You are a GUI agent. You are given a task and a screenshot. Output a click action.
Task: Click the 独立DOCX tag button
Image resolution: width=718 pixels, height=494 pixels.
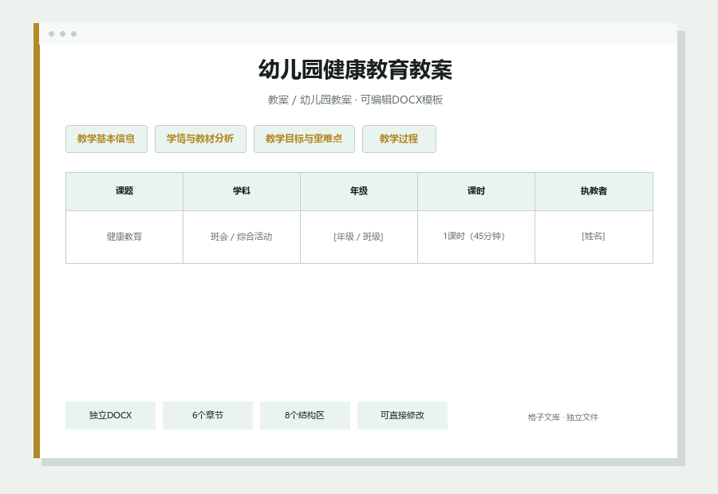[110, 415]
